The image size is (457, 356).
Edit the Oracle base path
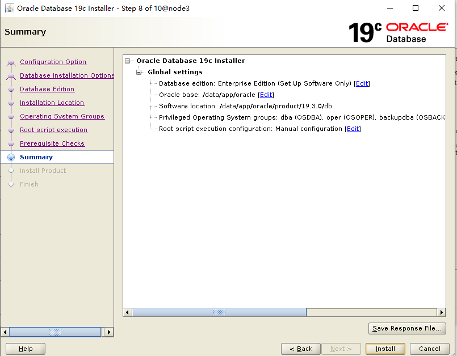(266, 95)
